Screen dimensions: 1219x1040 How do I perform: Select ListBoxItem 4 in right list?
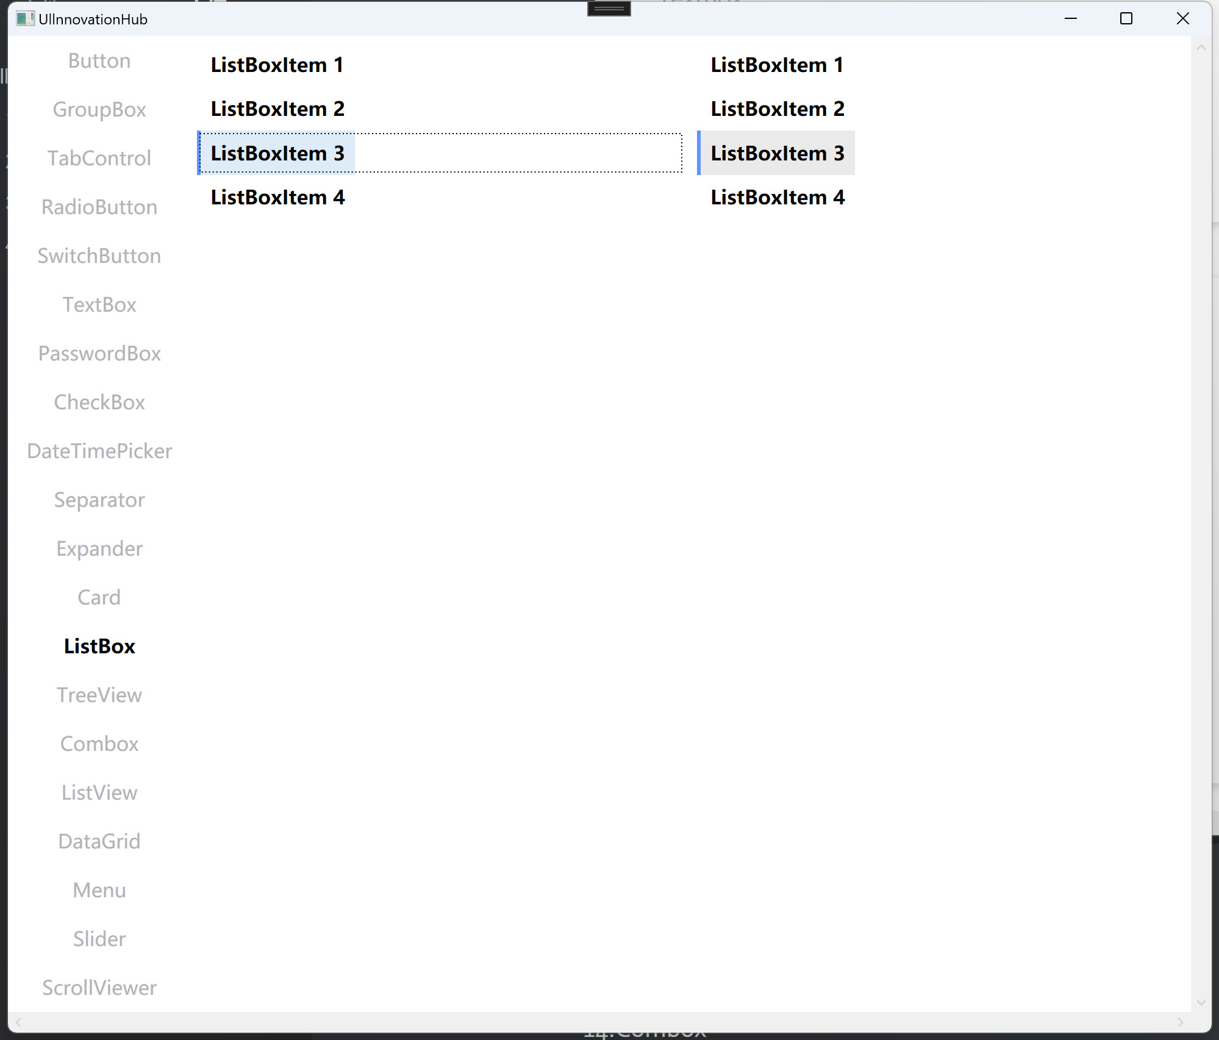[x=778, y=197]
